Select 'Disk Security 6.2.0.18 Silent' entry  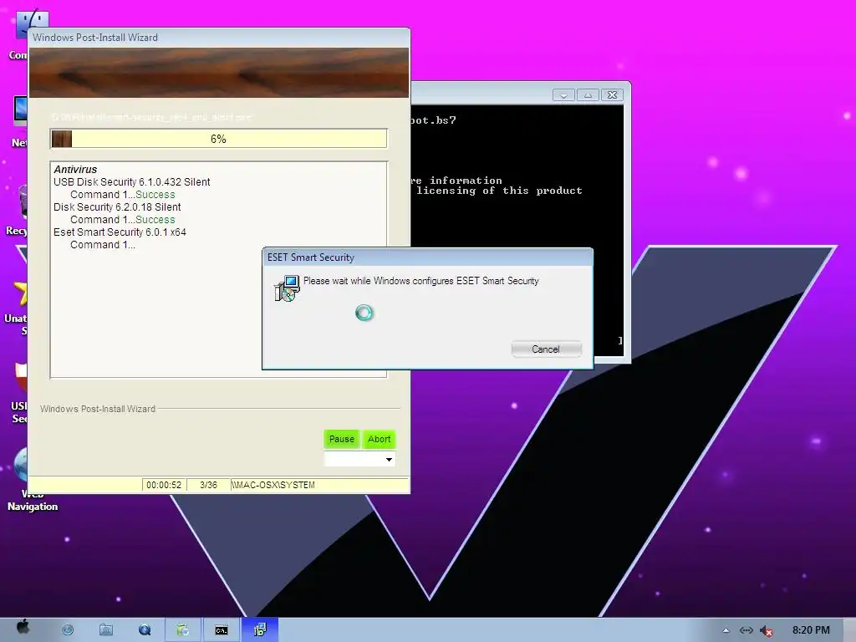(x=117, y=207)
